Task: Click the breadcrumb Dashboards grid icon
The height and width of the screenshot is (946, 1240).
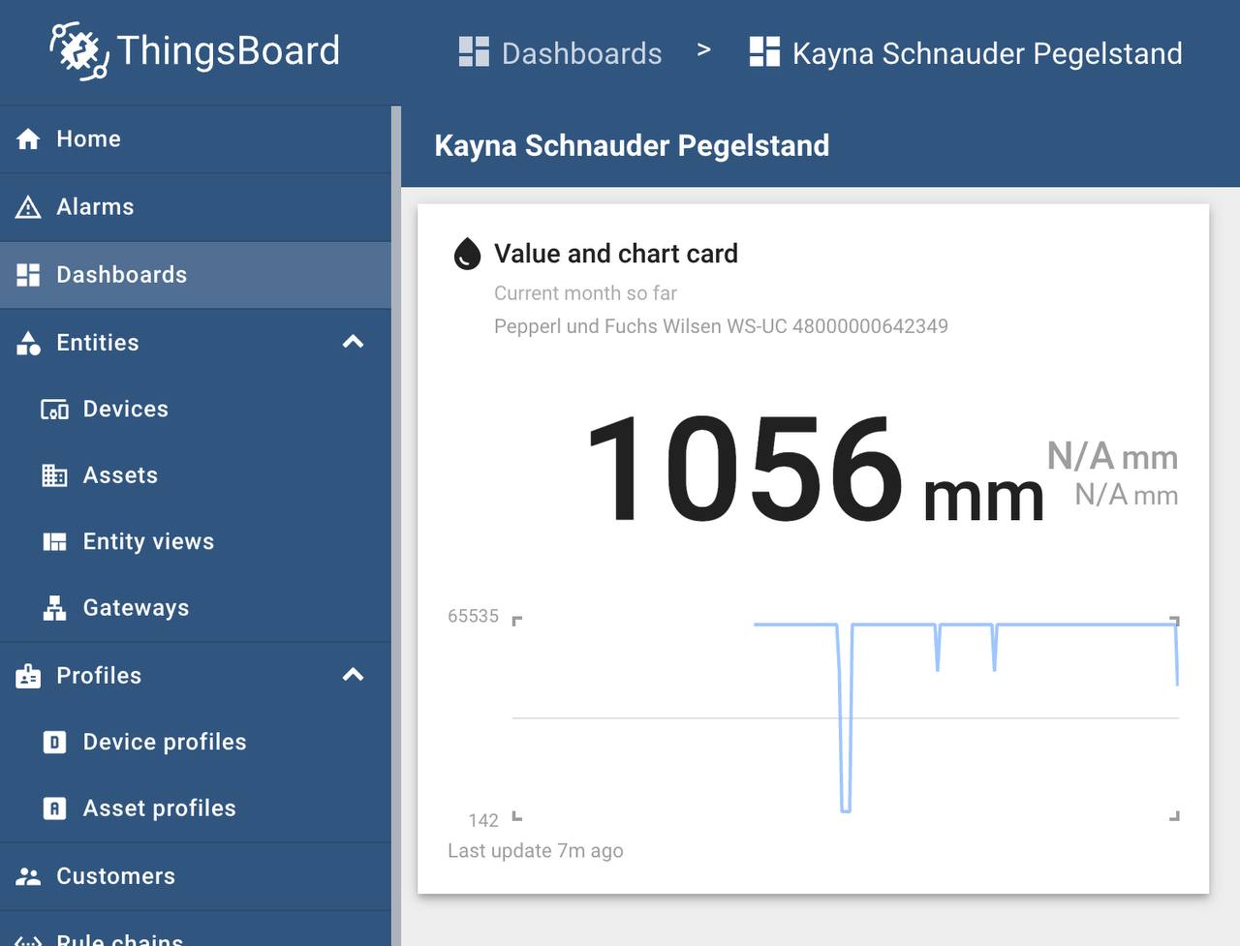Action: point(474,52)
